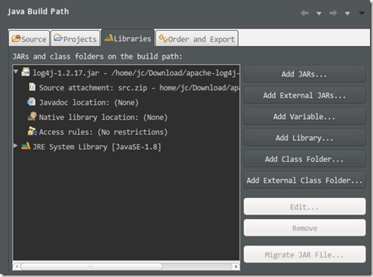Click the Javadoc location @ icon
This screenshot has height=277, width=373.
(32, 102)
